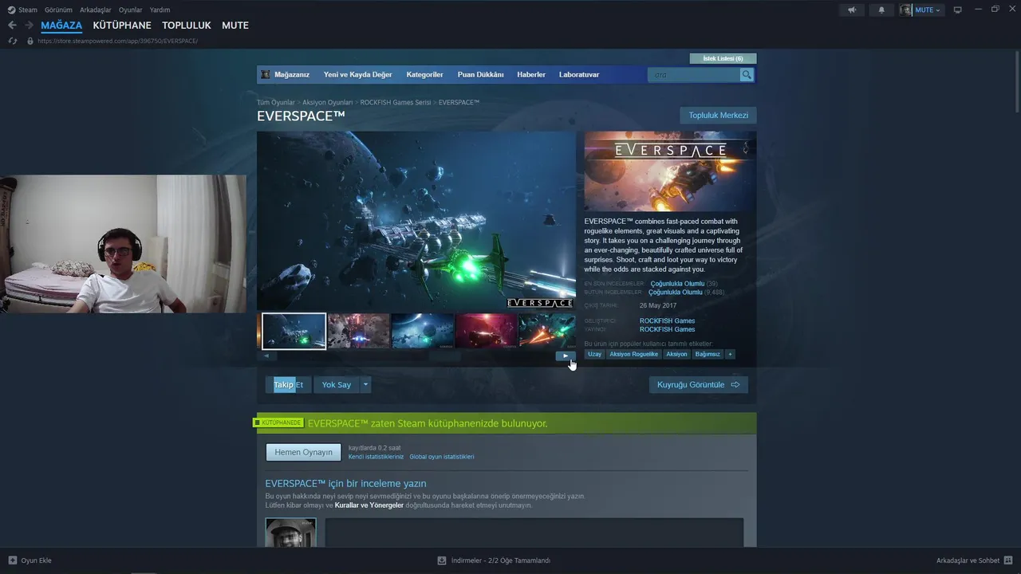Open Global oyun istatistikleri link
This screenshot has width=1021, height=574.
pyautogui.click(x=442, y=457)
